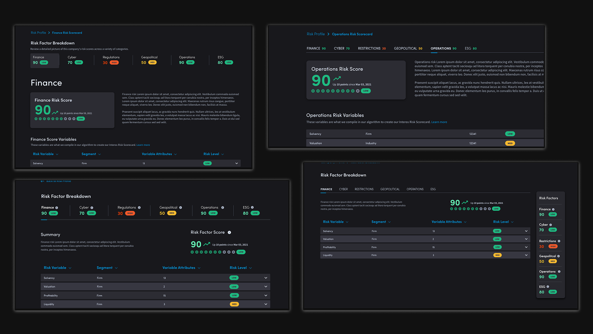The height and width of the screenshot is (334, 593).
Task: Expand the Solvency row under Finance Score Variables
Action: point(236,163)
